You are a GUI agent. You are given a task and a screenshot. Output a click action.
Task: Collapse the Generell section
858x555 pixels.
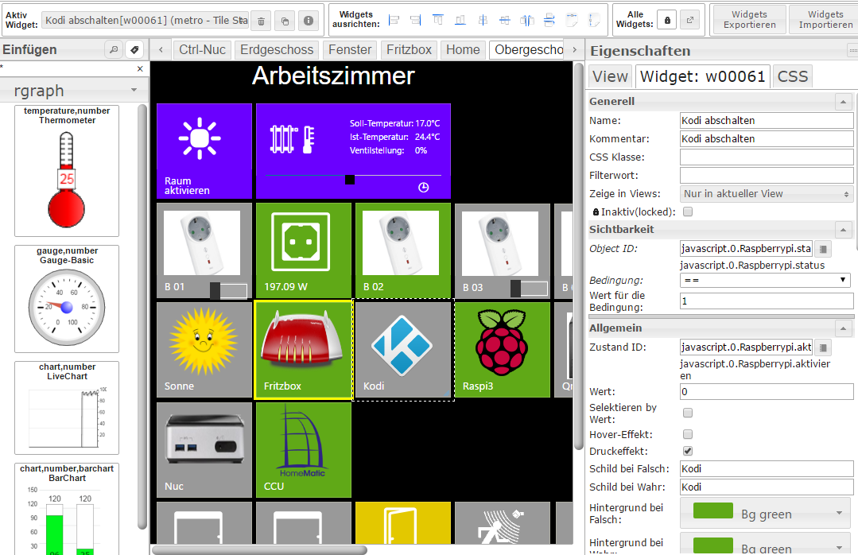pos(843,102)
